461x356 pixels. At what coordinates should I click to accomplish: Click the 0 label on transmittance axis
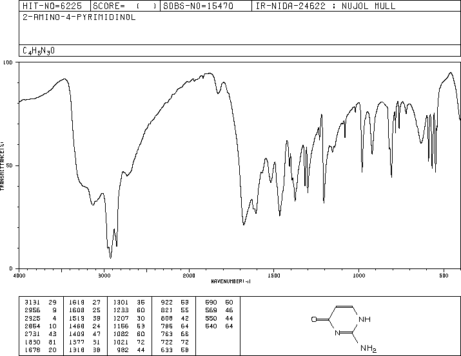(11, 268)
